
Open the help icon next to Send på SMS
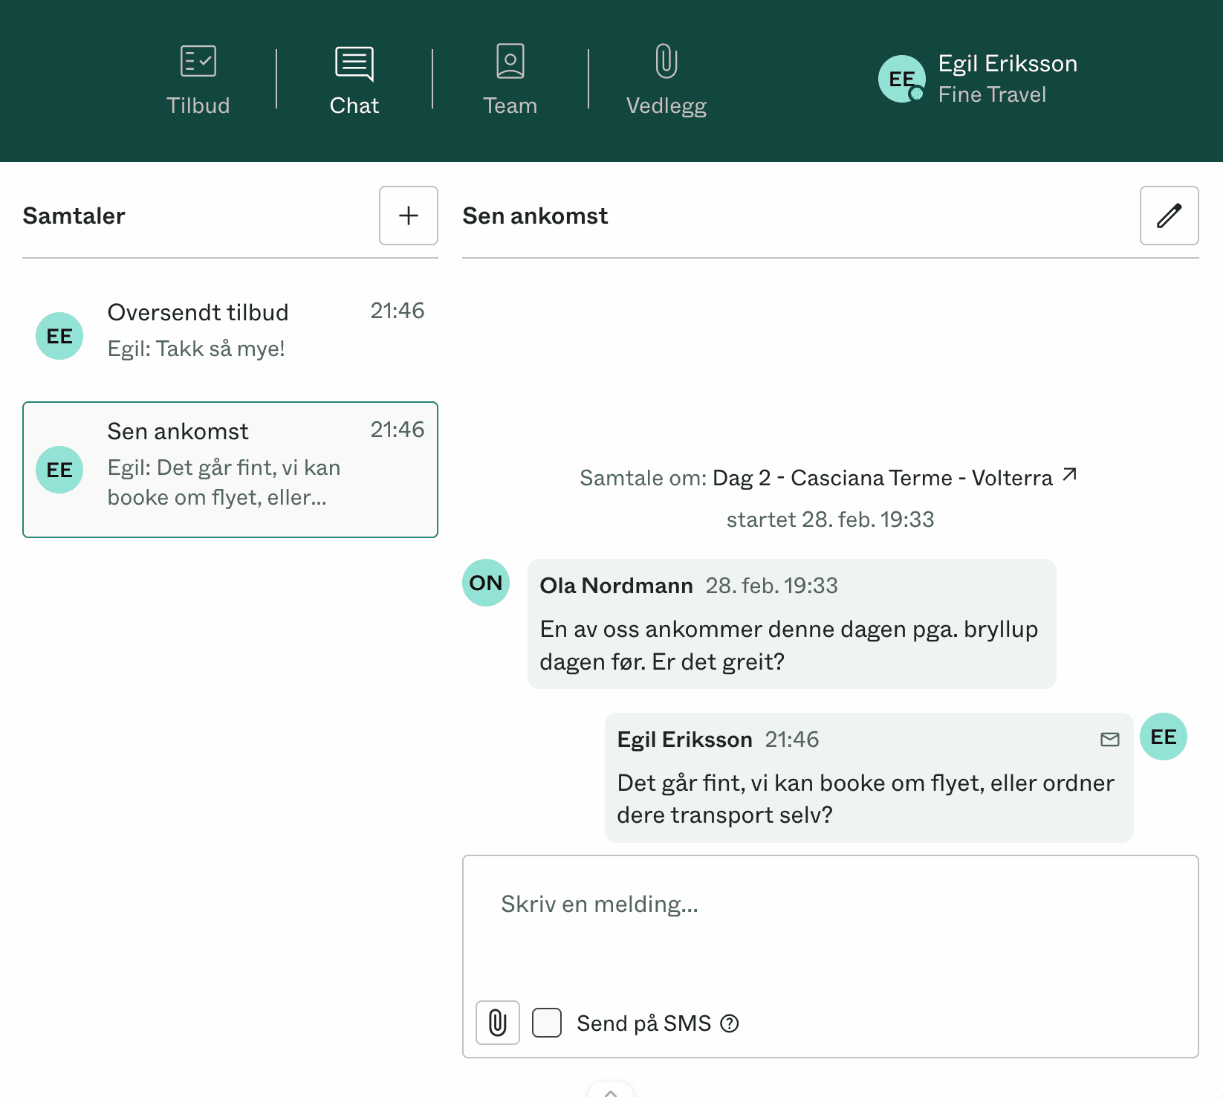pos(731,1023)
